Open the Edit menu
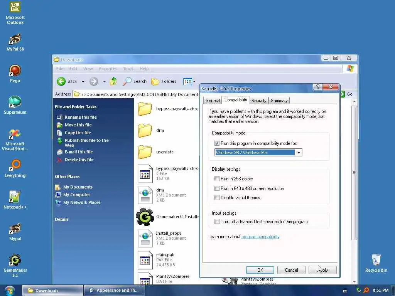395x296 pixels. pos(73,69)
